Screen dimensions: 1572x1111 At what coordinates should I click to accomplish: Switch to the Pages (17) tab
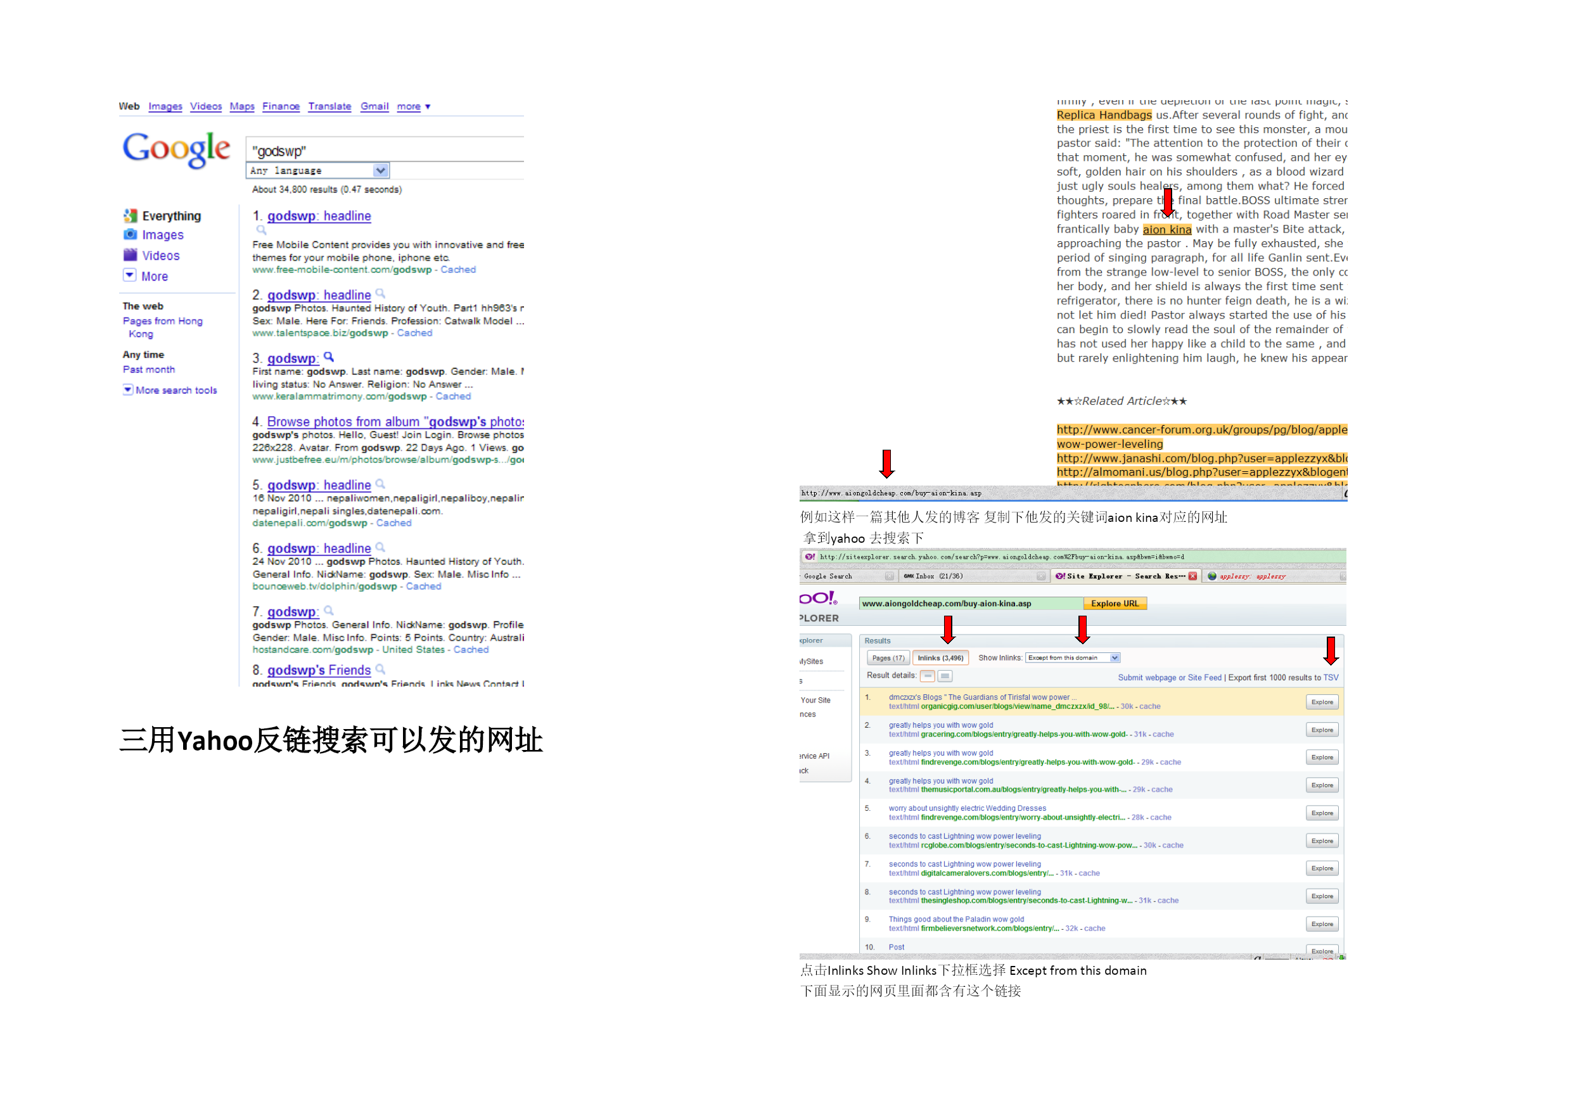pyautogui.click(x=888, y=658)
